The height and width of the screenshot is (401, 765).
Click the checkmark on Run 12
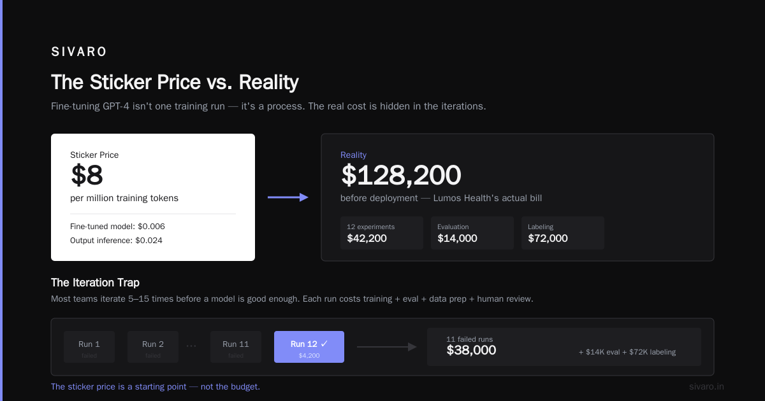[x=324, y=344]
